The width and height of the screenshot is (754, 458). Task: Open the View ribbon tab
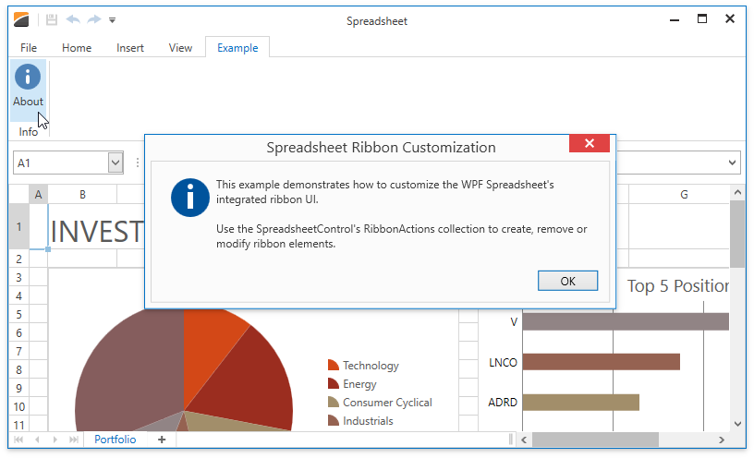pyautogui.click(x=180, y=48)
